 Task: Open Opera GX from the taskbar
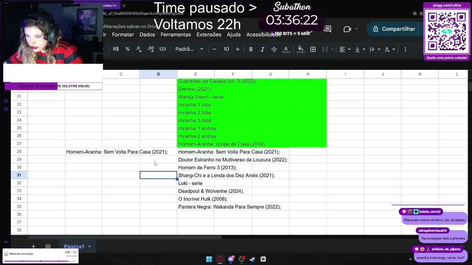click(x=220, y=259)
